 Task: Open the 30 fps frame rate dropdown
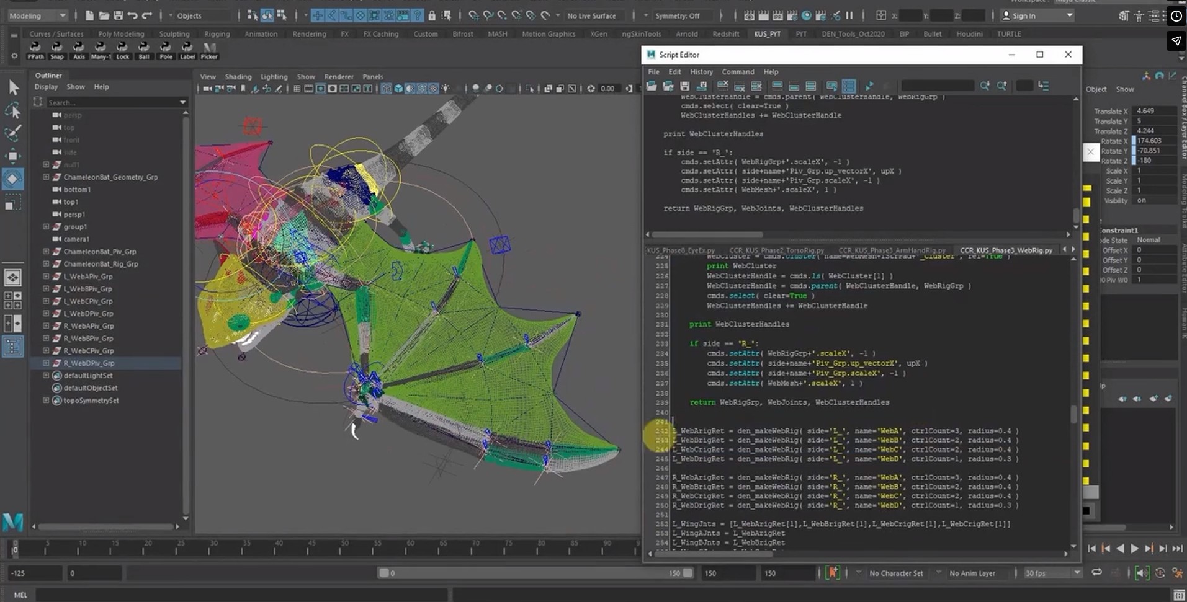[1052, 573]
